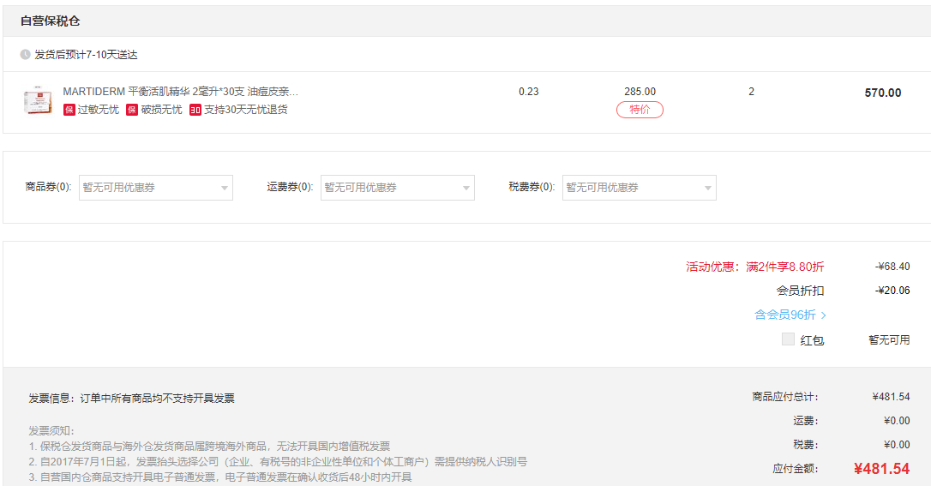
Task: Open the 商品券 coupon dropdown
Action: (155, 188)
